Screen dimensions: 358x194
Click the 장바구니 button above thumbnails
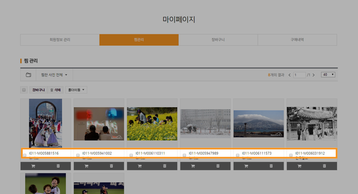[38, 90]
